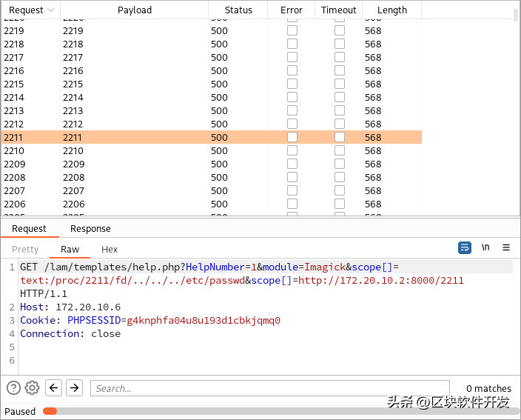Select the request row numbered 2208
Viewport: 521px width, 420px height.
pyautogui.click(x=212, y=177)
